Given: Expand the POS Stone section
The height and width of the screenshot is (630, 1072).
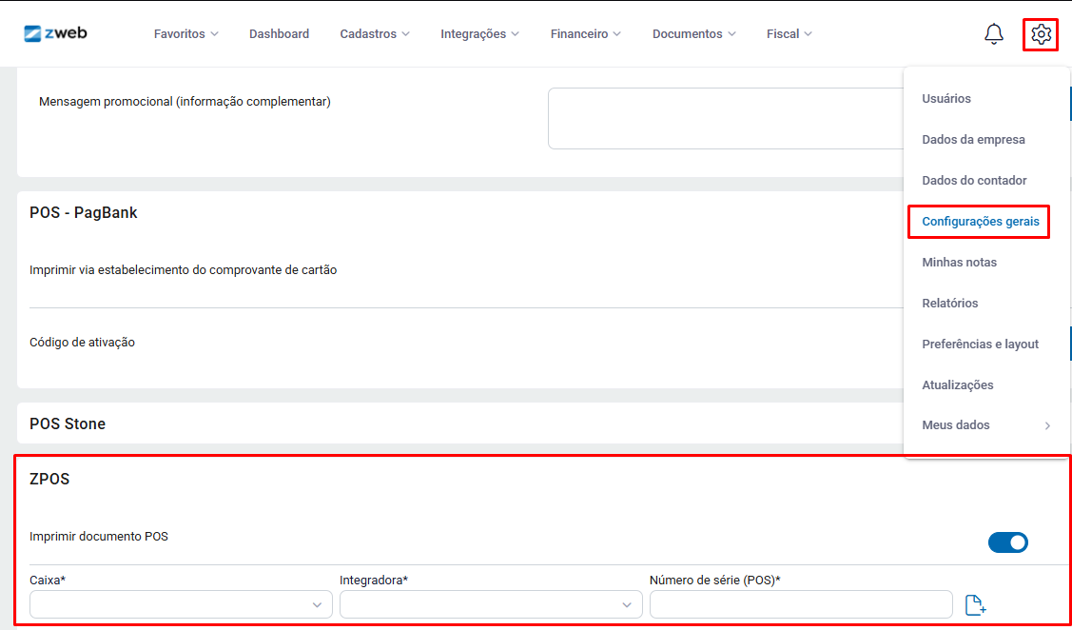Looking at the screenshot, I should 68,423.
